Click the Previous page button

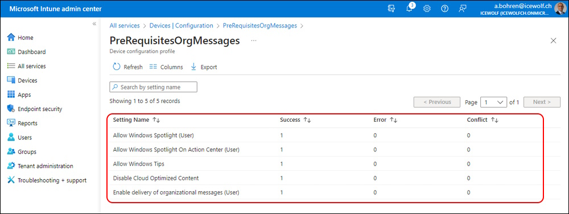coord(437,102)
